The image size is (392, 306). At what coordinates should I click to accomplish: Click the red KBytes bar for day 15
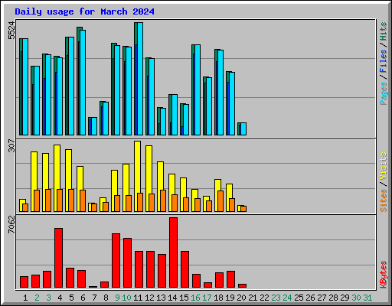(185, 269)
